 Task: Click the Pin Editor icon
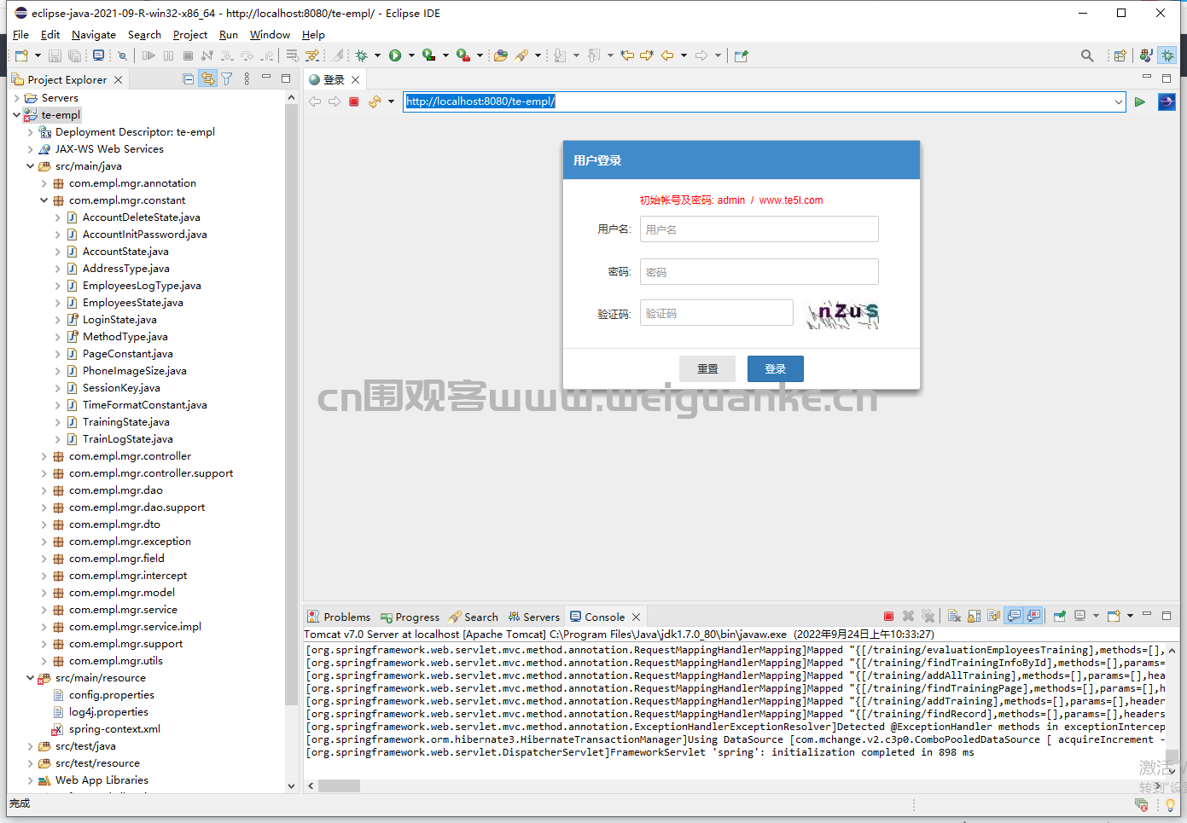[741, 55]
